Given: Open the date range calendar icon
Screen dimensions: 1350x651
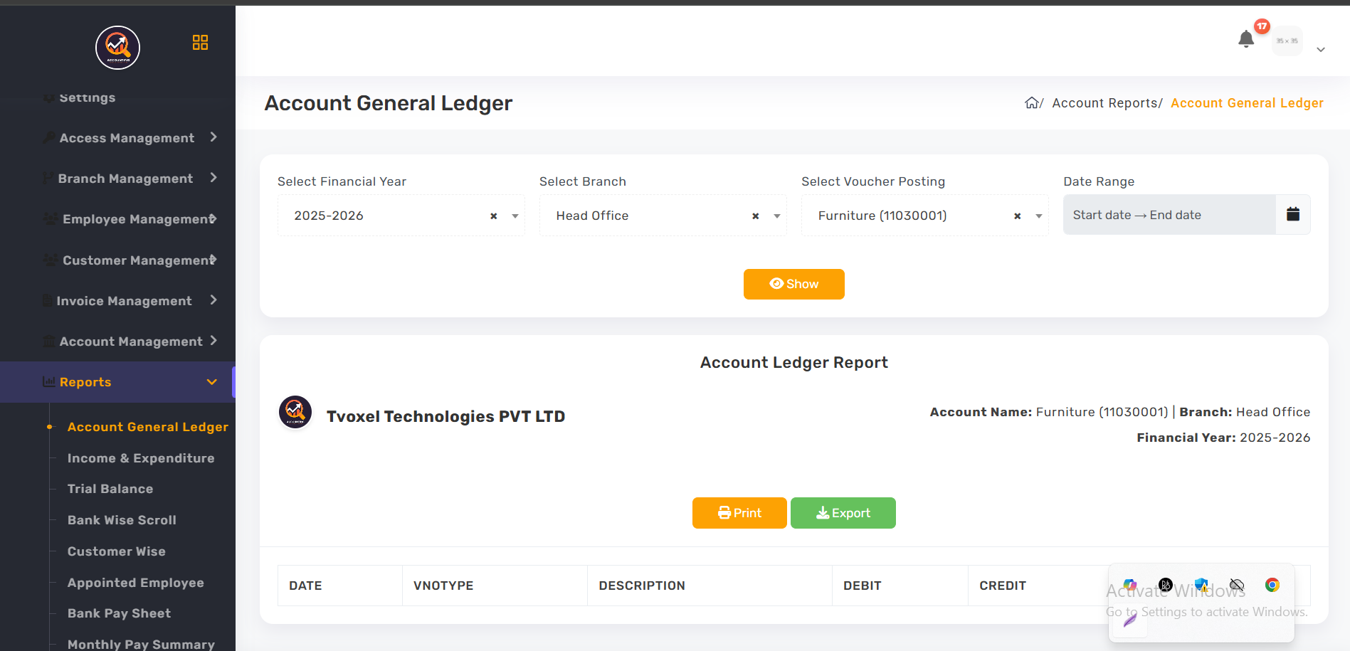Looking at the screenshot, I should click(x=1292, y=214).
